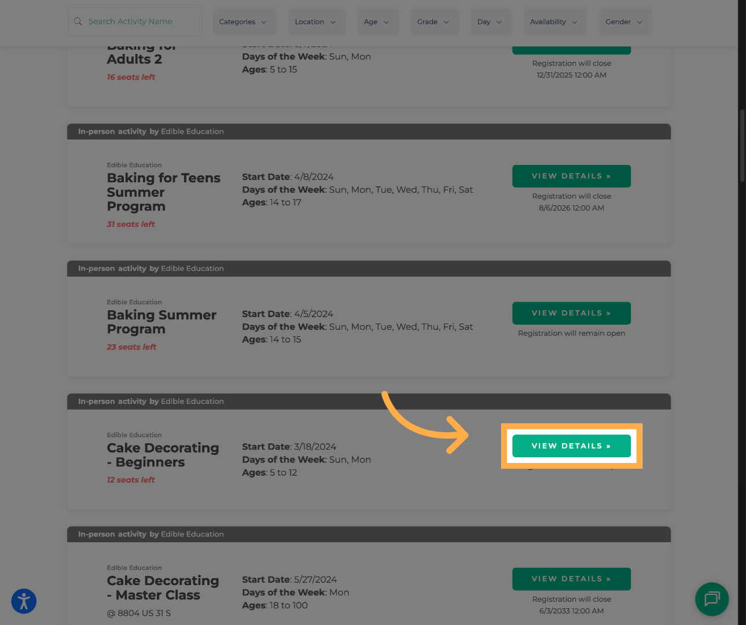Viewport: 746px width, 625px height.
Task: View details for Baking Summer Program
Action: pos(571,313)
